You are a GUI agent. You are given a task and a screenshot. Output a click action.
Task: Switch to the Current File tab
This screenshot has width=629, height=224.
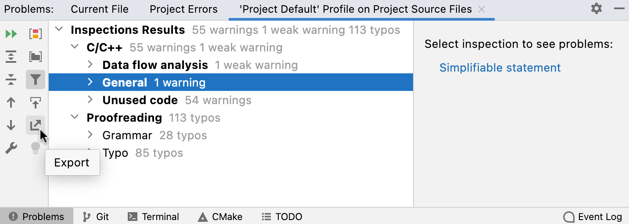click(100, 9)
